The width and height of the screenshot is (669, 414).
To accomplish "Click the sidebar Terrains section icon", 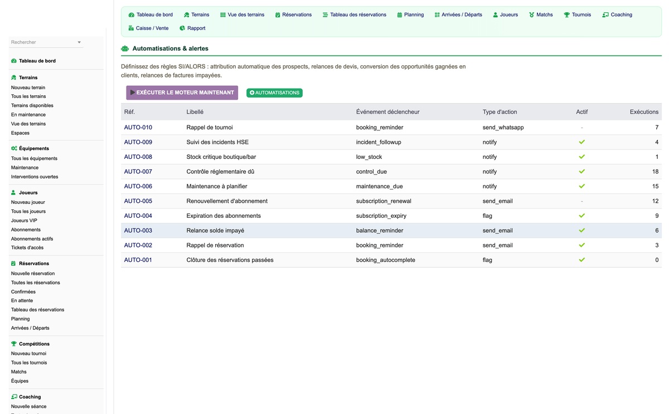I will (14, 77).
